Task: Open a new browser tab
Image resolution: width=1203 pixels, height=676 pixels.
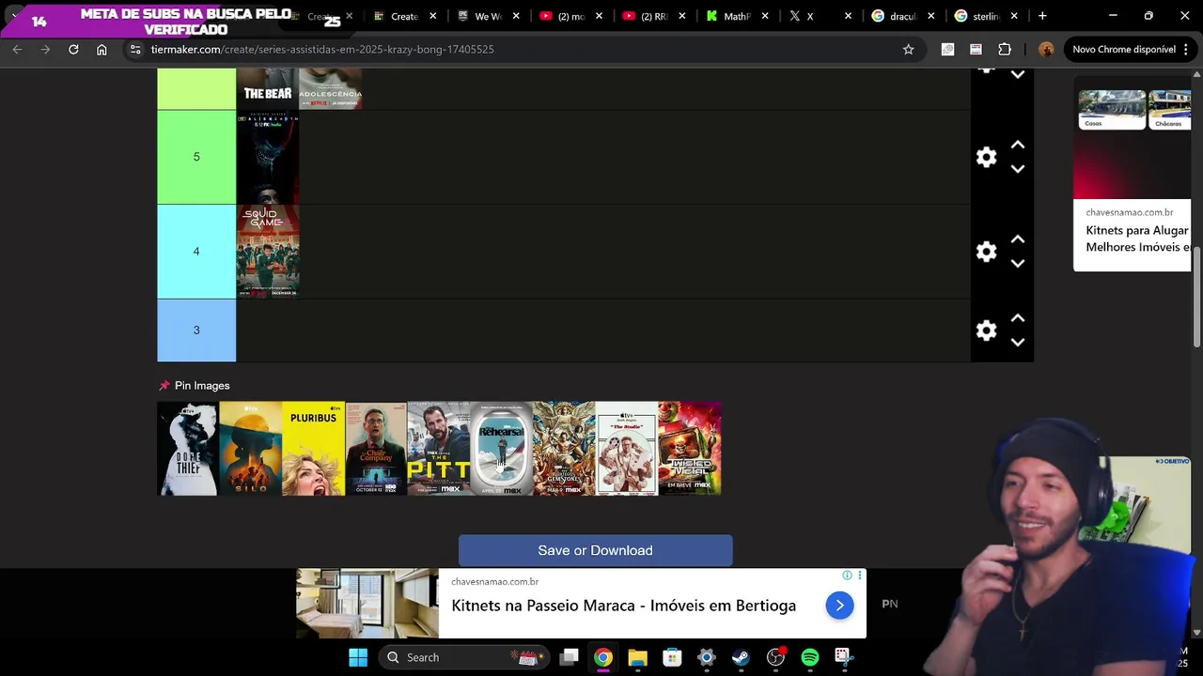Action: point(1042,16)
